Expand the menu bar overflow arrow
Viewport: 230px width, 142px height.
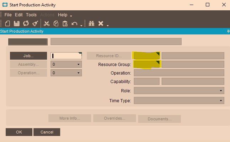pos(71,16)
